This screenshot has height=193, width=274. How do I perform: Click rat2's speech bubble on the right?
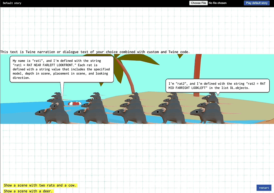point(218,86)
